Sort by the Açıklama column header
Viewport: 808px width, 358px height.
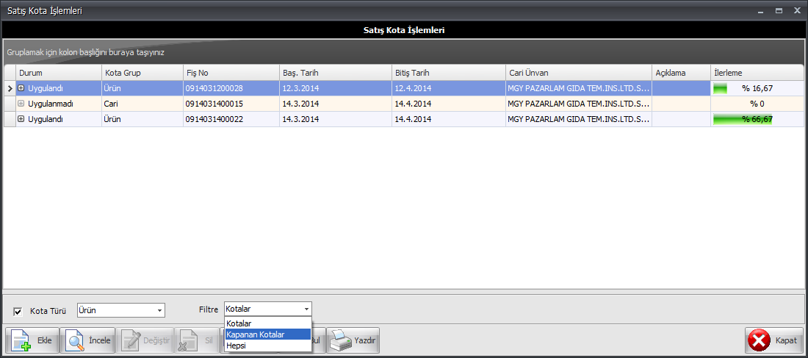[681, 73]
